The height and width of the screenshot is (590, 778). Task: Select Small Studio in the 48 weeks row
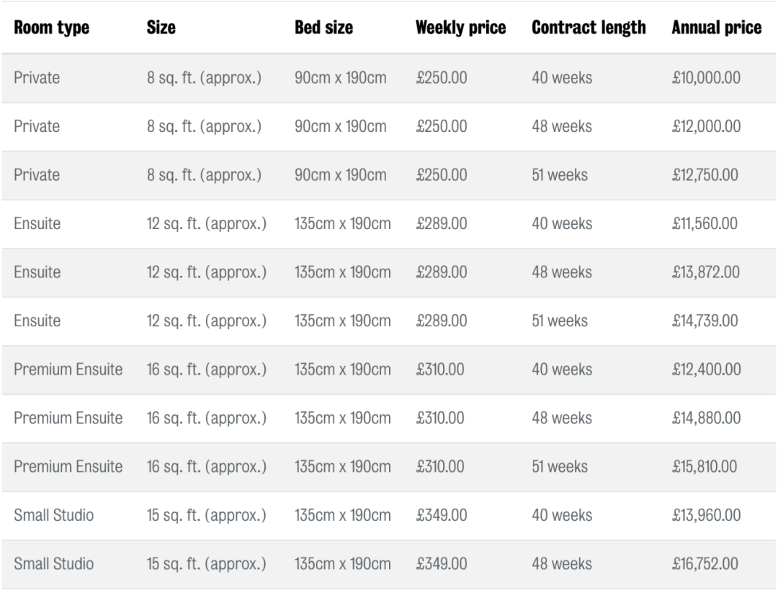tap(53, 564)
